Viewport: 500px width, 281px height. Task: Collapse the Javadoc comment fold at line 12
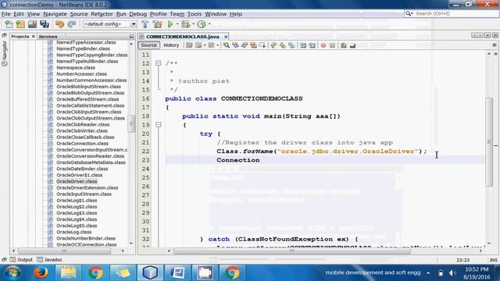click(x=158, y=63)
